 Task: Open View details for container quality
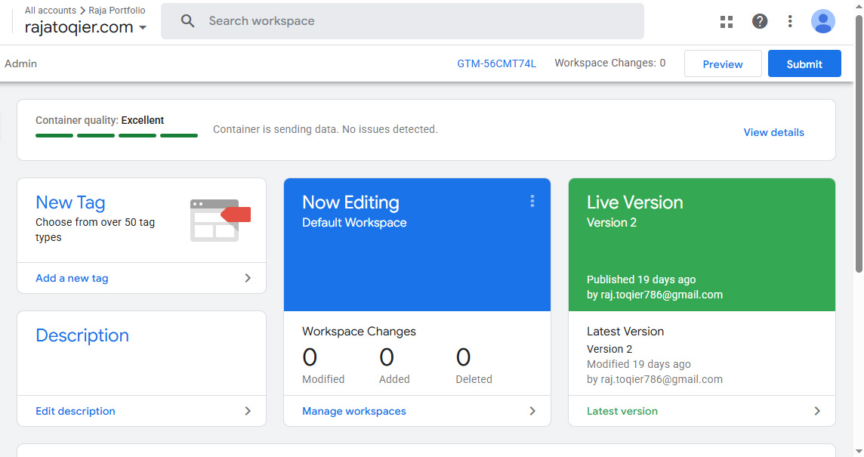[773, 131]
